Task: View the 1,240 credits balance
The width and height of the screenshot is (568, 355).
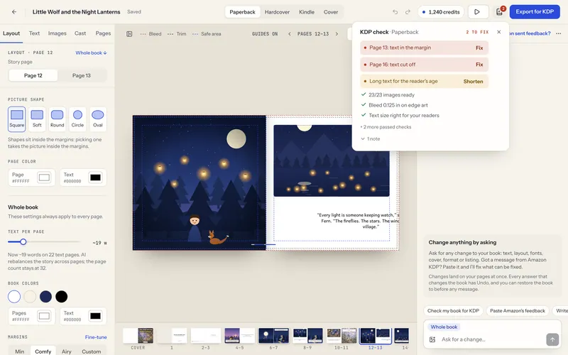Action: (440, 12)
